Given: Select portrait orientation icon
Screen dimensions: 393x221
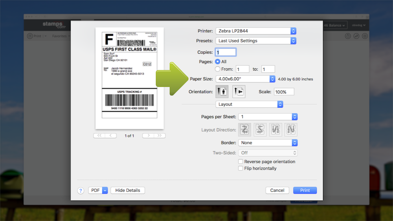Looking at the screenshot, I should pos(222,91).
